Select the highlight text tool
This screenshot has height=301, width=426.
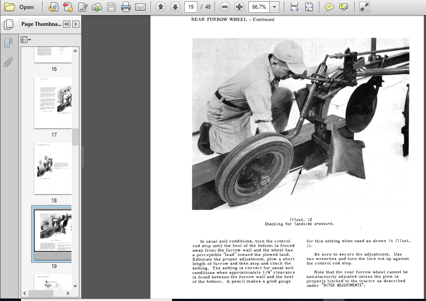[344, 7]
